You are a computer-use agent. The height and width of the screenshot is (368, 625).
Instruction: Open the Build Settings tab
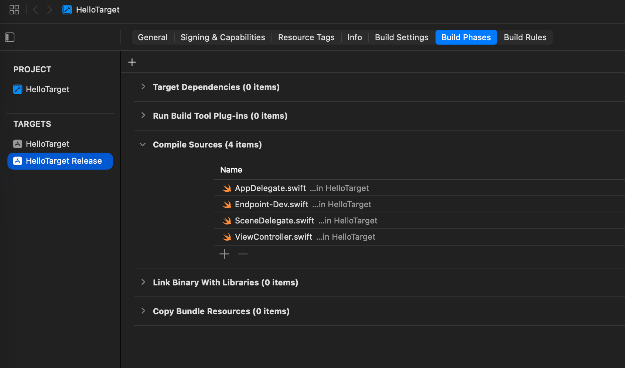point(402,37)
